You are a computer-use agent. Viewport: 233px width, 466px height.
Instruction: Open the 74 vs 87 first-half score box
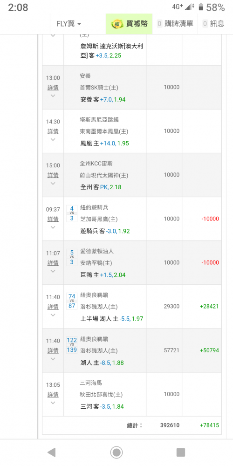(72, 301)
